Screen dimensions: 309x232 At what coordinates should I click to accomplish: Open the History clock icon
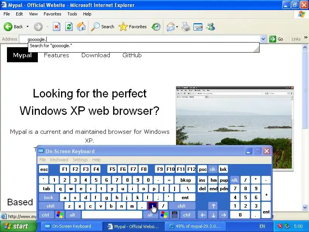coord(156,27)
